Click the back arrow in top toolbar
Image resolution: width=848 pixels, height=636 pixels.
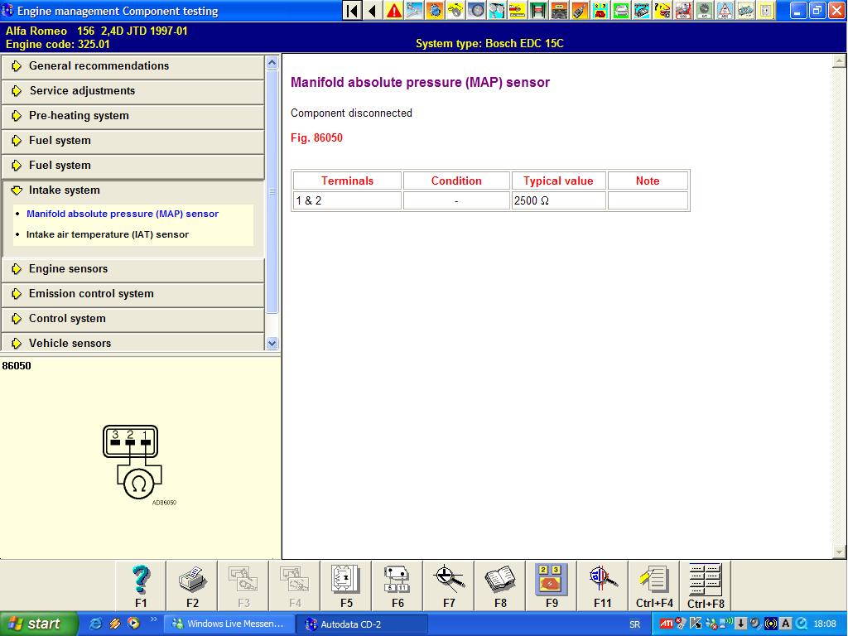pos(373,10)
